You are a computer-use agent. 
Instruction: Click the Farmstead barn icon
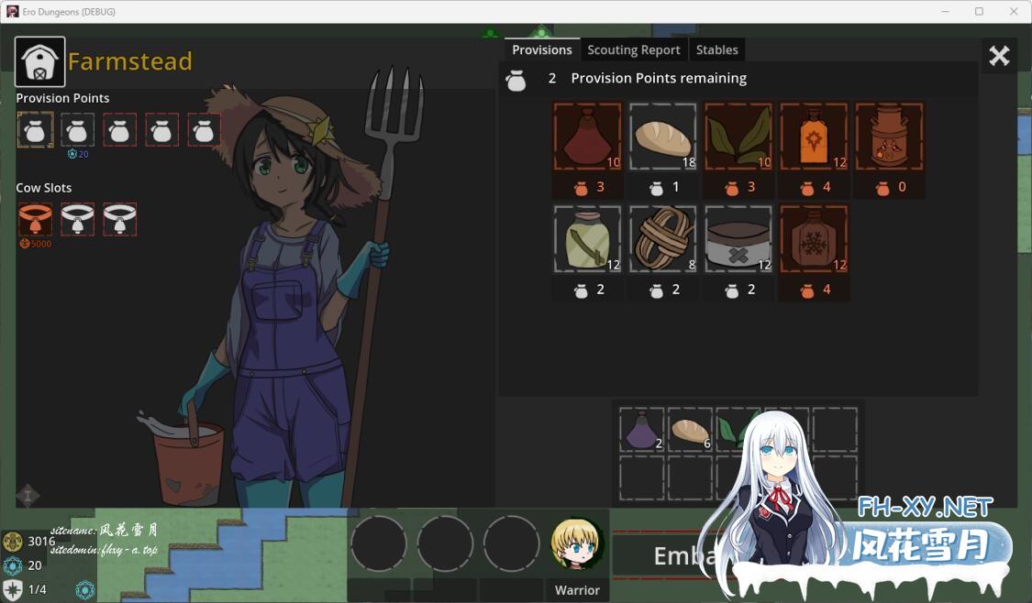[x=40, y=61]
